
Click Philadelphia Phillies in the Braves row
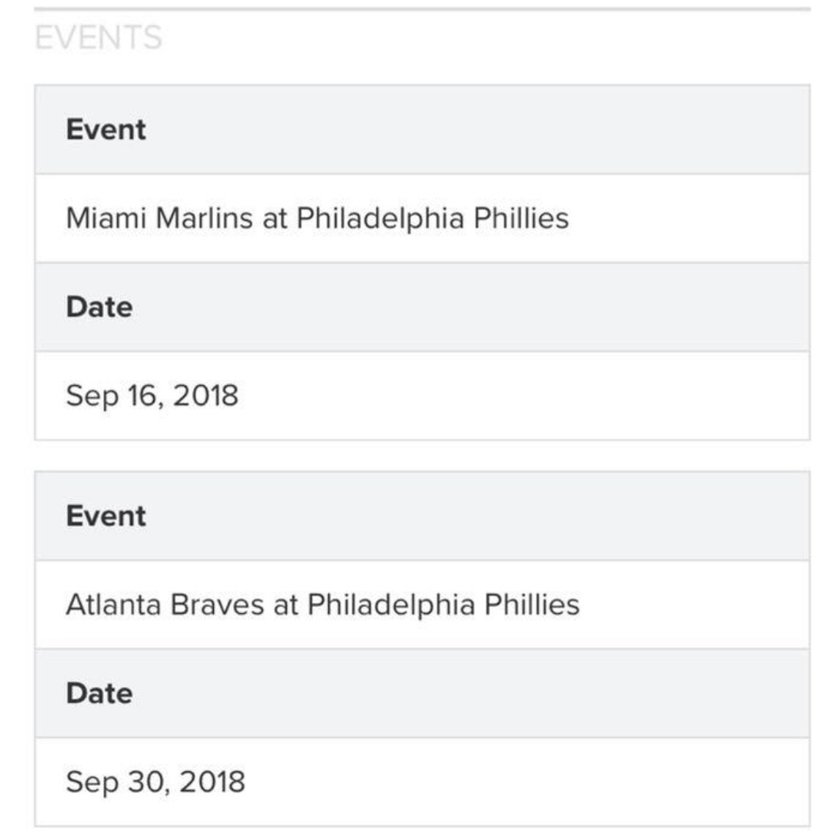443,605
